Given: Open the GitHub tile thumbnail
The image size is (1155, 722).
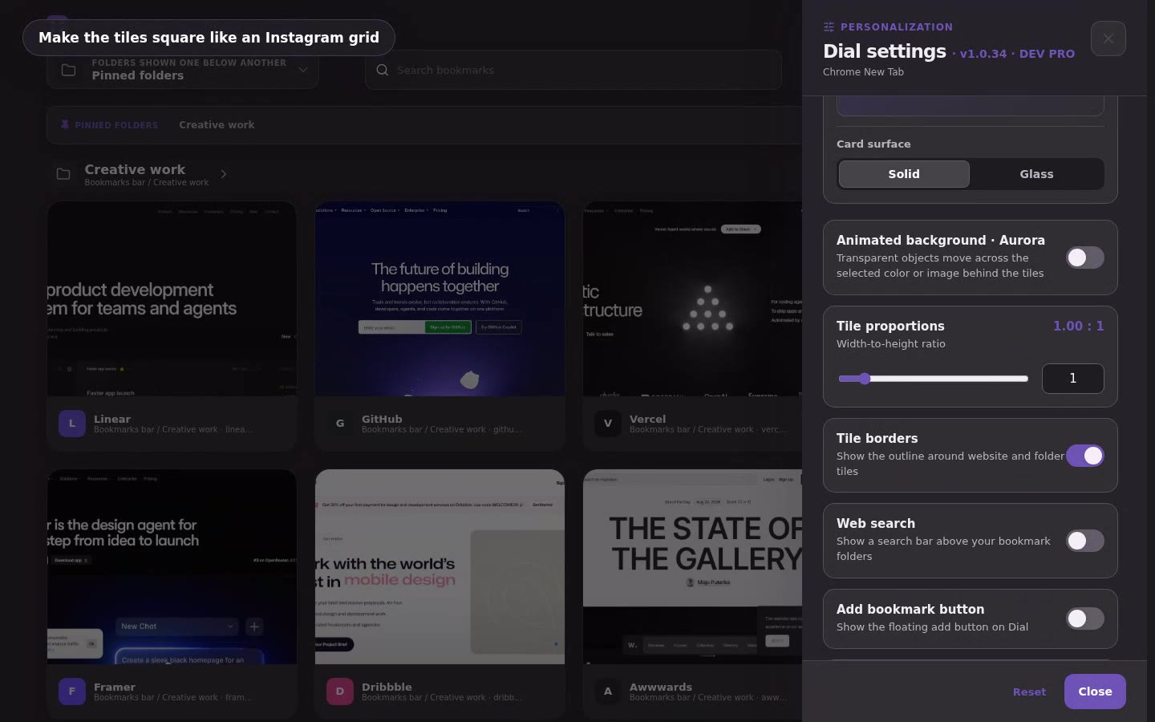Looking at the screenshot, I should click(x=440, y=298).
